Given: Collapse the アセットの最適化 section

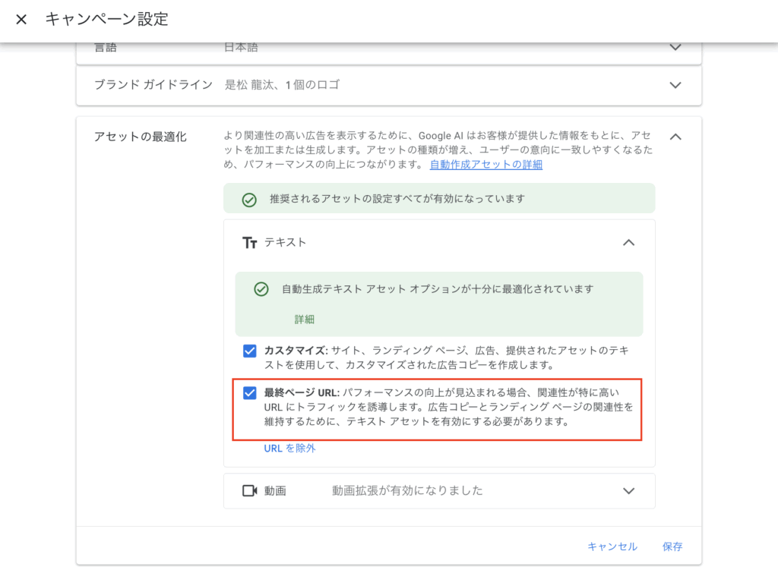Looking at the screenshot, I should coord(675,137).
